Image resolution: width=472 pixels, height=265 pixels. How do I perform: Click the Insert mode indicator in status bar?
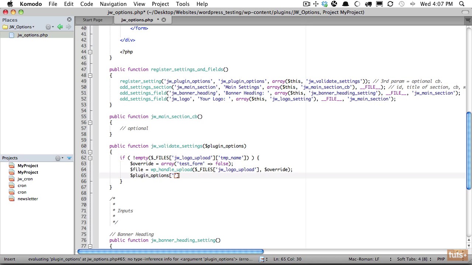point(10,259)
